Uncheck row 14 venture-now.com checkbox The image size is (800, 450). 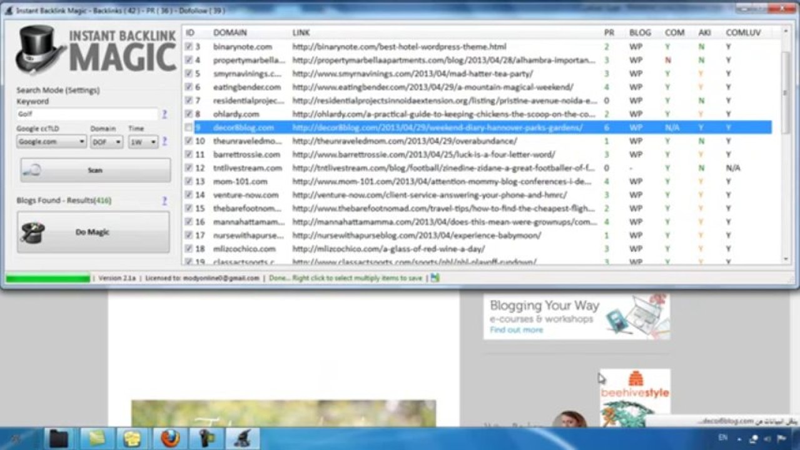pos(189,195)
